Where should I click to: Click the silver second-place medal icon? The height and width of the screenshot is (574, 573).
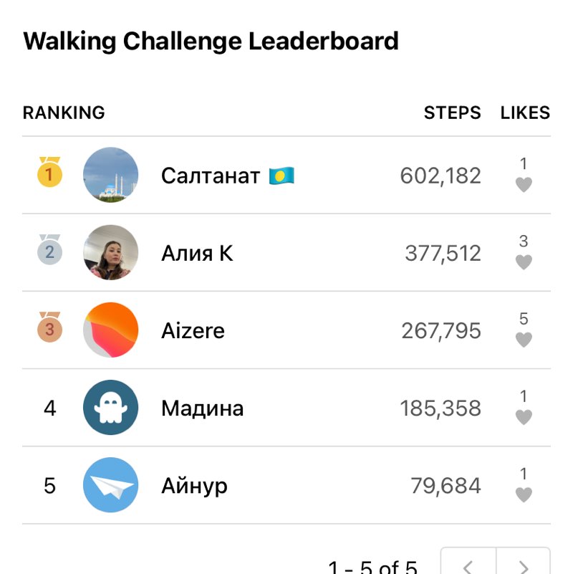(49, 249)
